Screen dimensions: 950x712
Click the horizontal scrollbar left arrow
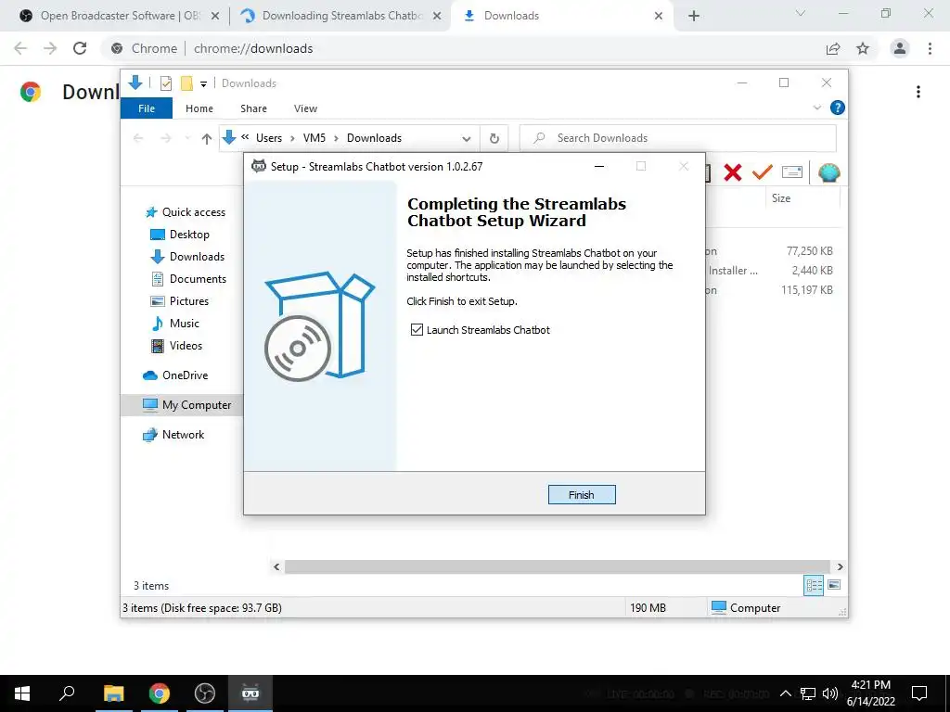[x=276, y=566]
